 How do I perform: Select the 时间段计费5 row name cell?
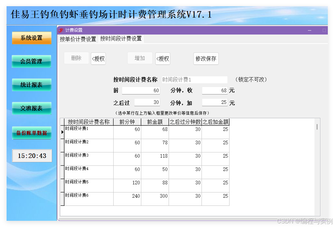89,186
